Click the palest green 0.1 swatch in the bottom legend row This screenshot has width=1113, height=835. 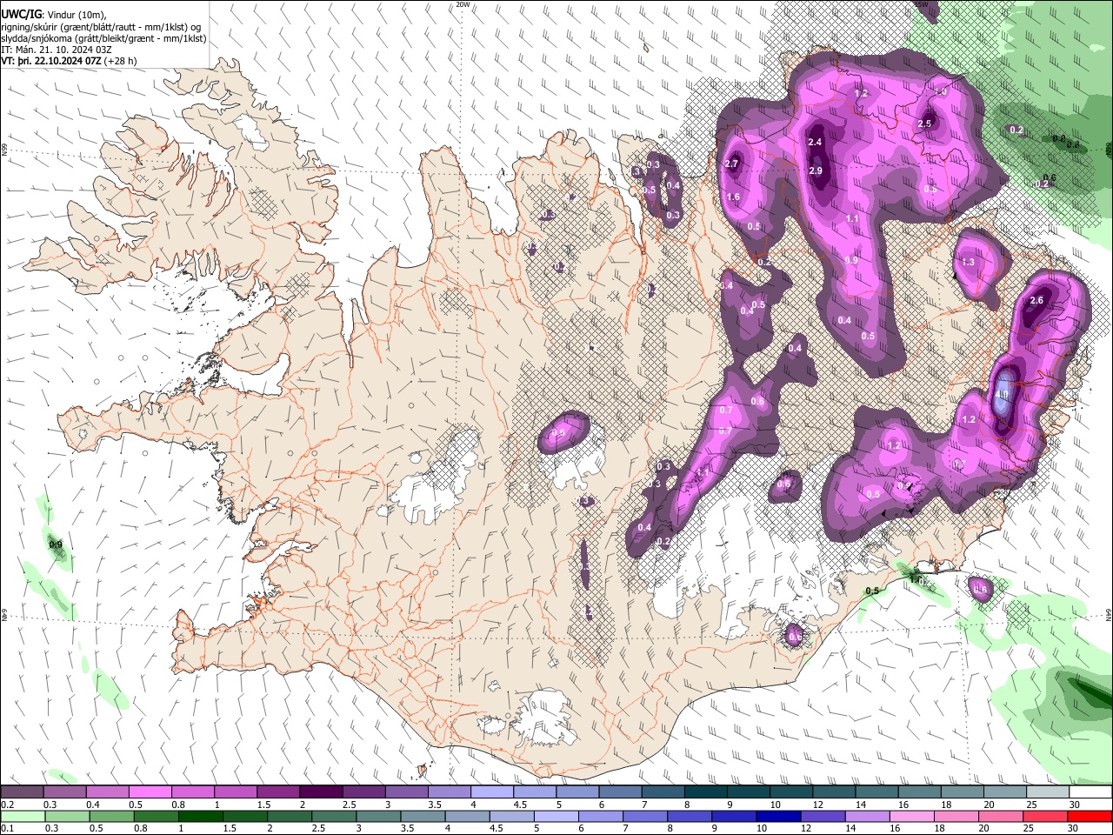pyautogui.click(x=22, y=816)
